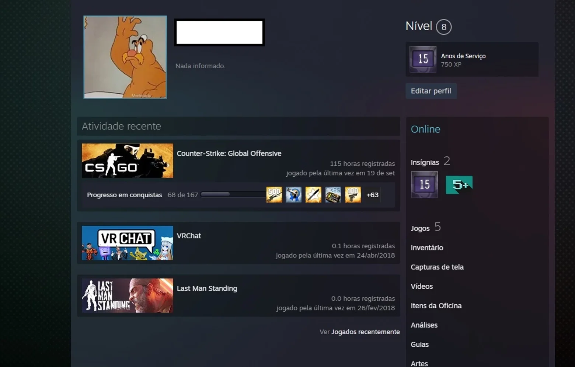This screenshot has width=575, height=367.
Task: Click the 'Nada informado.' profile summary
Action: point(200,66)
